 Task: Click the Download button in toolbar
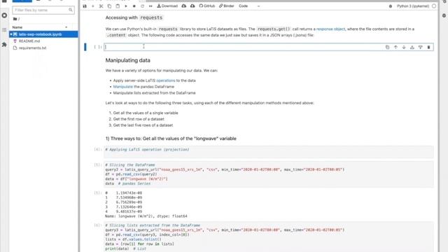click(x=167, y=6)
